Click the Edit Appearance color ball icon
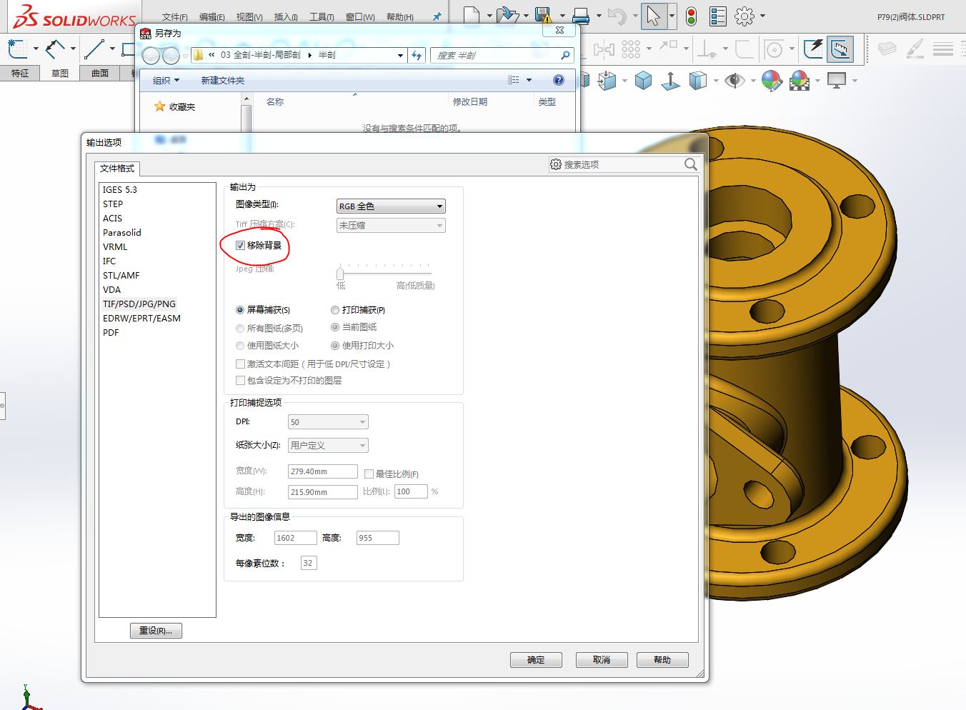966x710 pixels. tap(771, 81)
